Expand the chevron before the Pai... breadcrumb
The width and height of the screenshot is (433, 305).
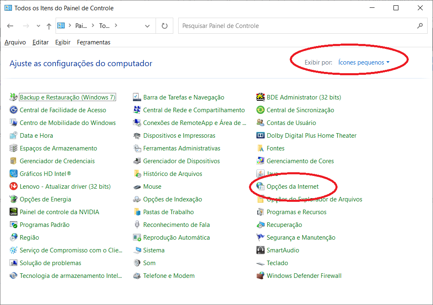coord(70,25)
